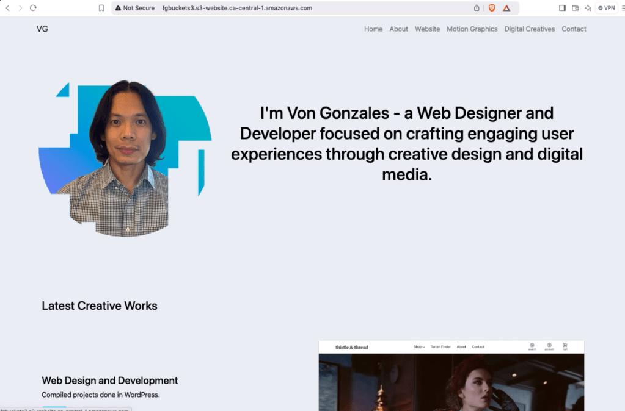
Task: Click the Contact nav link
Action: click(574, 29)
